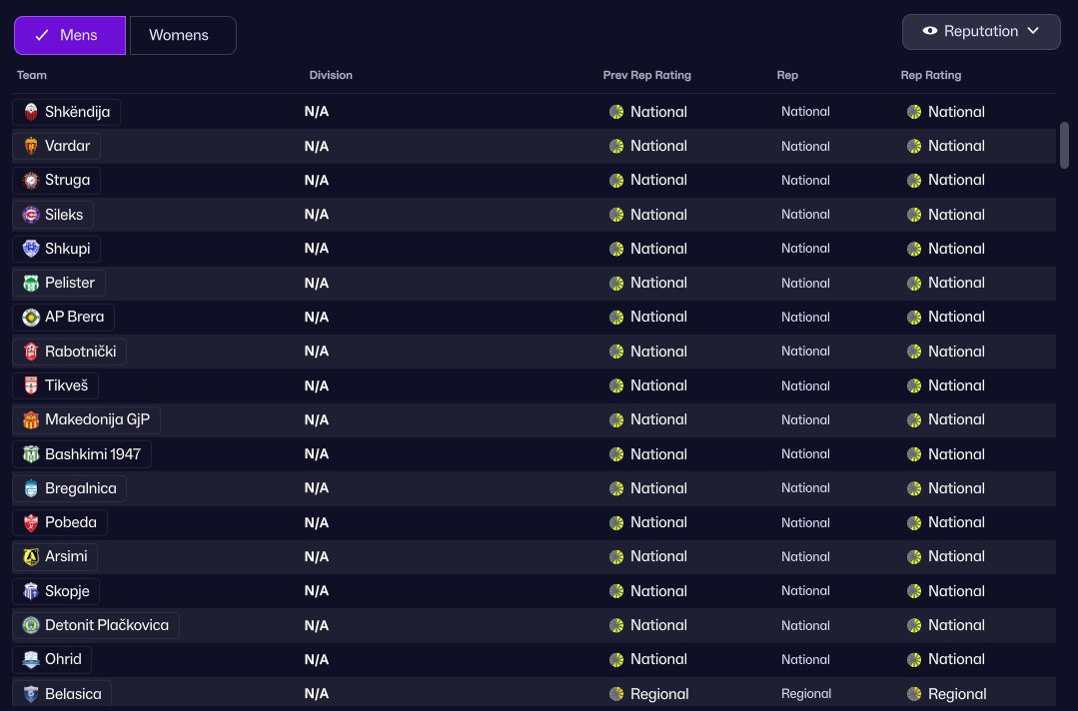Open the Reputation view dropdown

click(981, 32)
